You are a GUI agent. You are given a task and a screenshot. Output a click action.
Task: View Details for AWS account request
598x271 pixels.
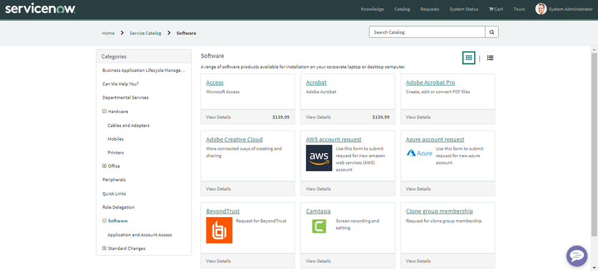pos(318,188)
